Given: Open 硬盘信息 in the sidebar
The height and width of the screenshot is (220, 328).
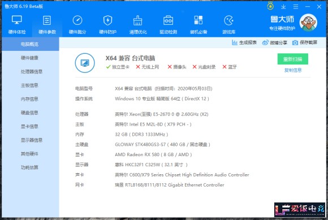Looking at the screenshot, I should (x=29, y=113).
